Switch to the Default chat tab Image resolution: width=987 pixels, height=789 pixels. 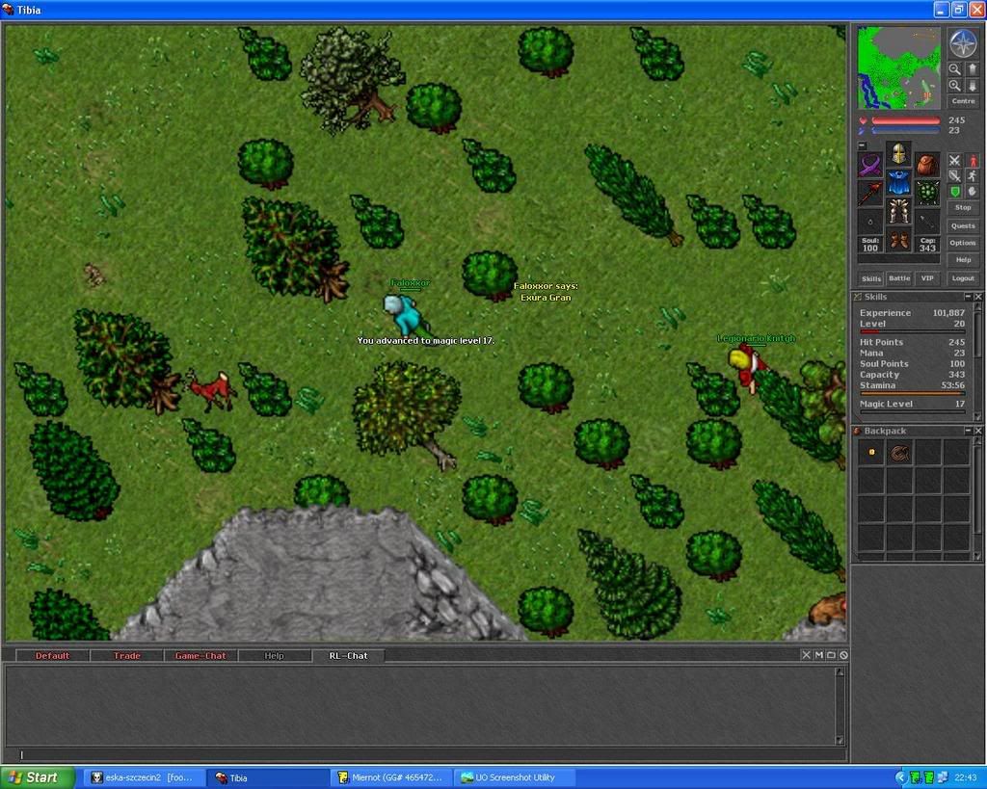(52, 656)
